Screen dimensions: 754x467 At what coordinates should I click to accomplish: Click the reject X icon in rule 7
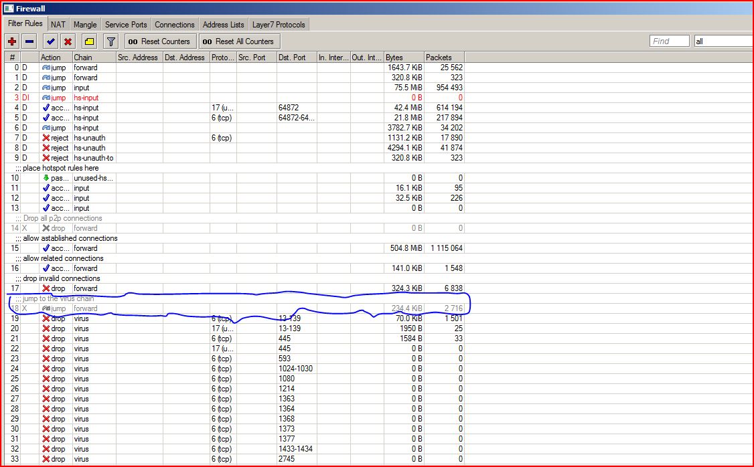pos(46,138)
